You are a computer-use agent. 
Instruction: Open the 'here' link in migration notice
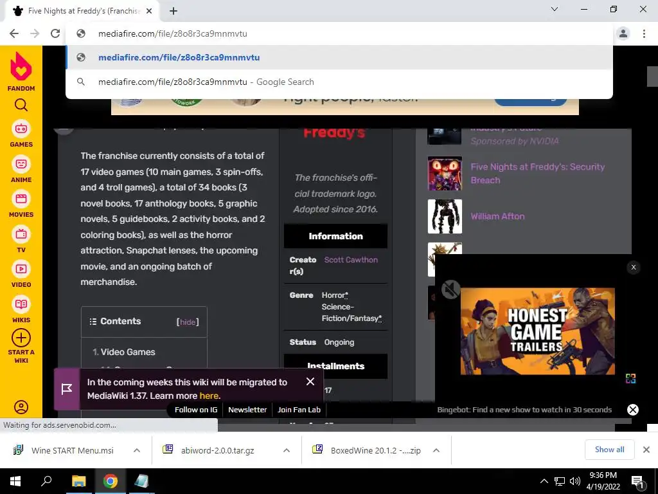tap(209, 396)
